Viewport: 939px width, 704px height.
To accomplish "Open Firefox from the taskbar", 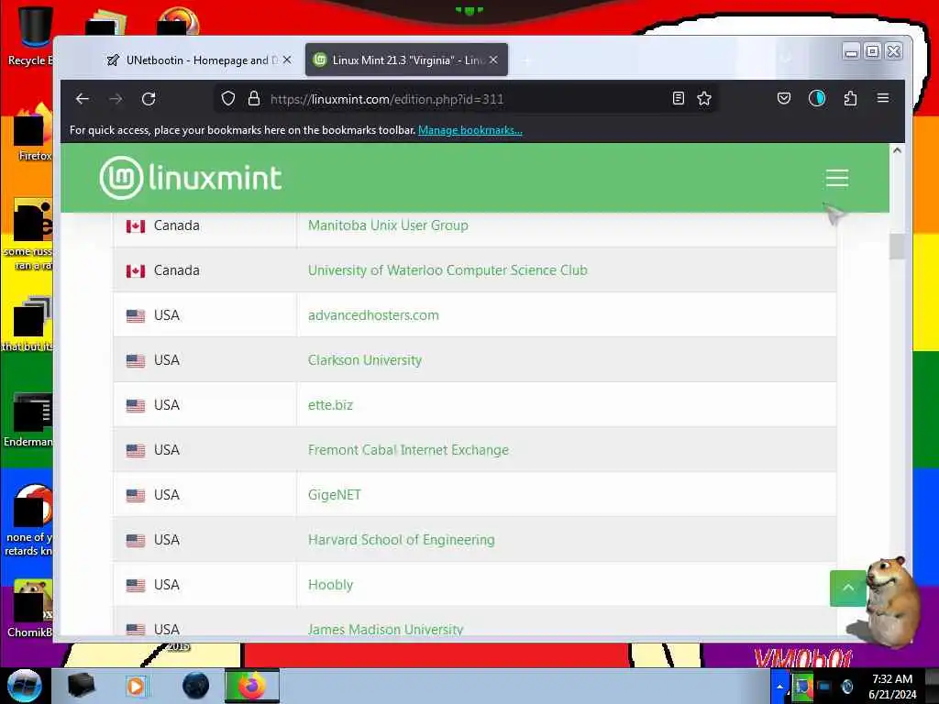I will pos(252,686).
